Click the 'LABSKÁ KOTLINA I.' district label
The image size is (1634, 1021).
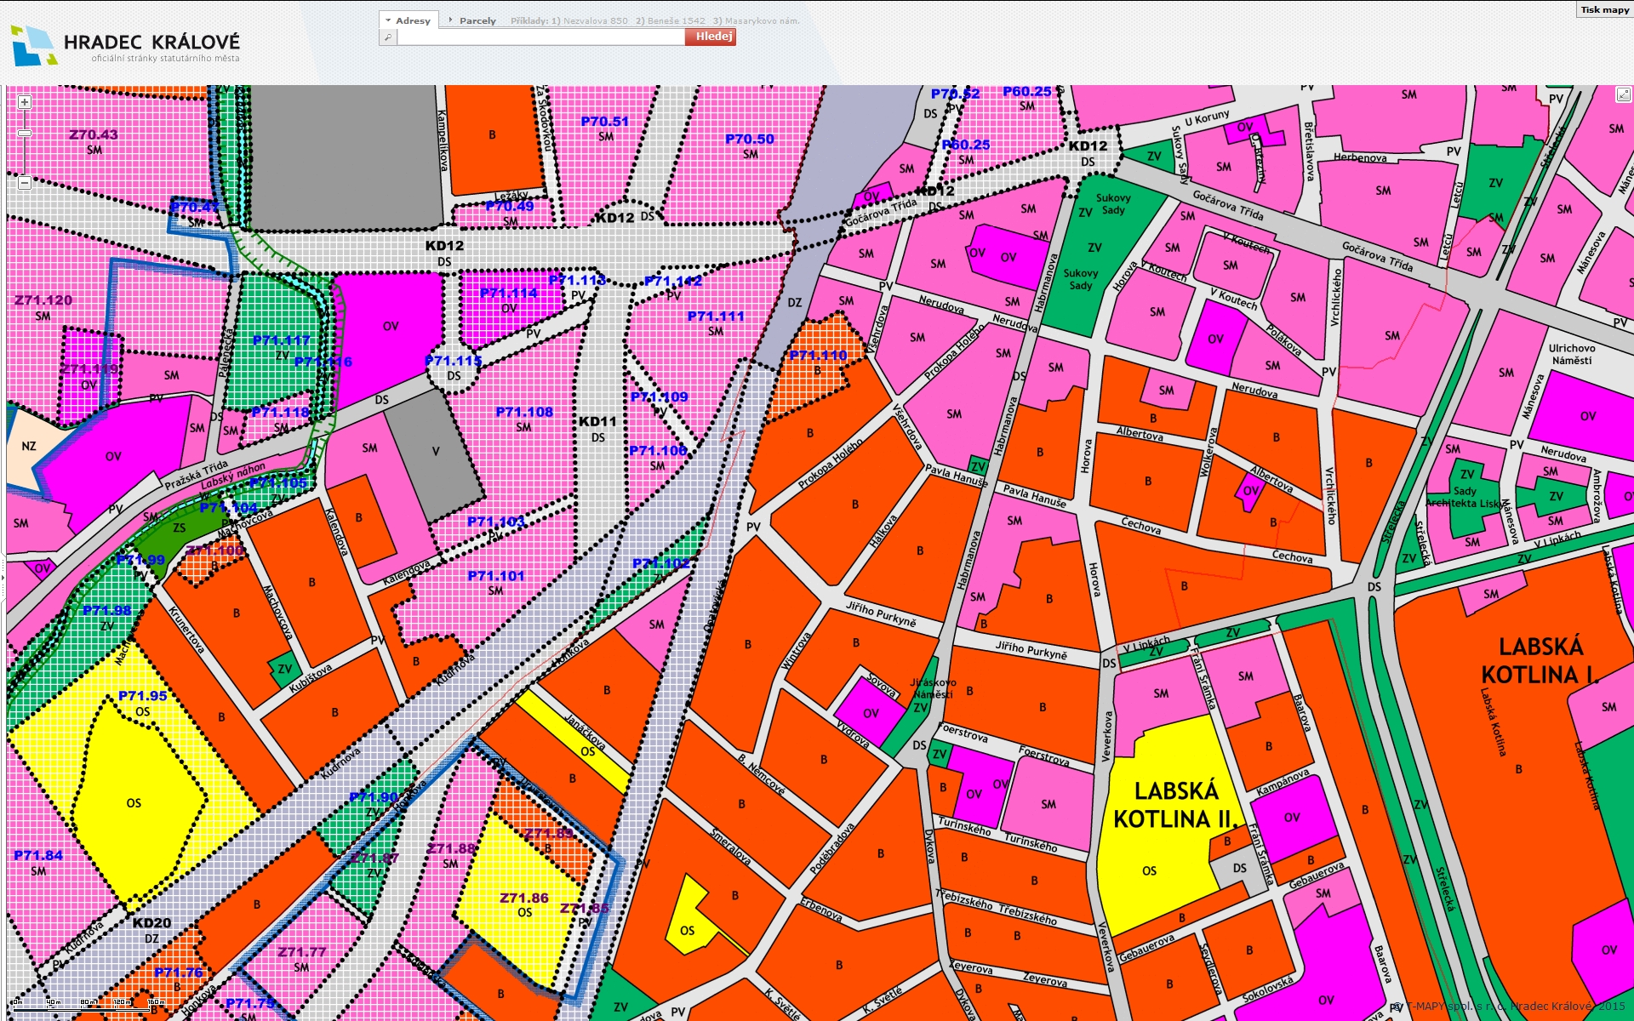(x=1540, y=661)
